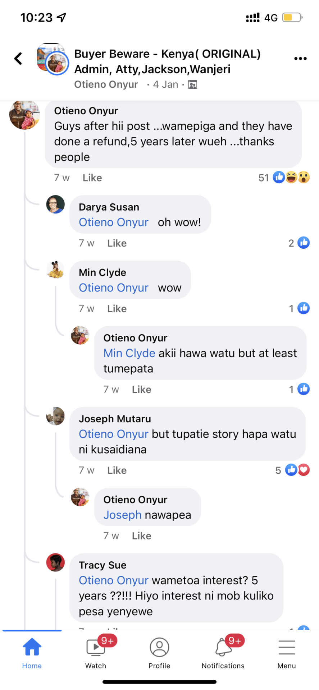The width and height of the screenshot is (319, 690).
Task: Open the Menu hamburger icon
Action: point(287,653)
